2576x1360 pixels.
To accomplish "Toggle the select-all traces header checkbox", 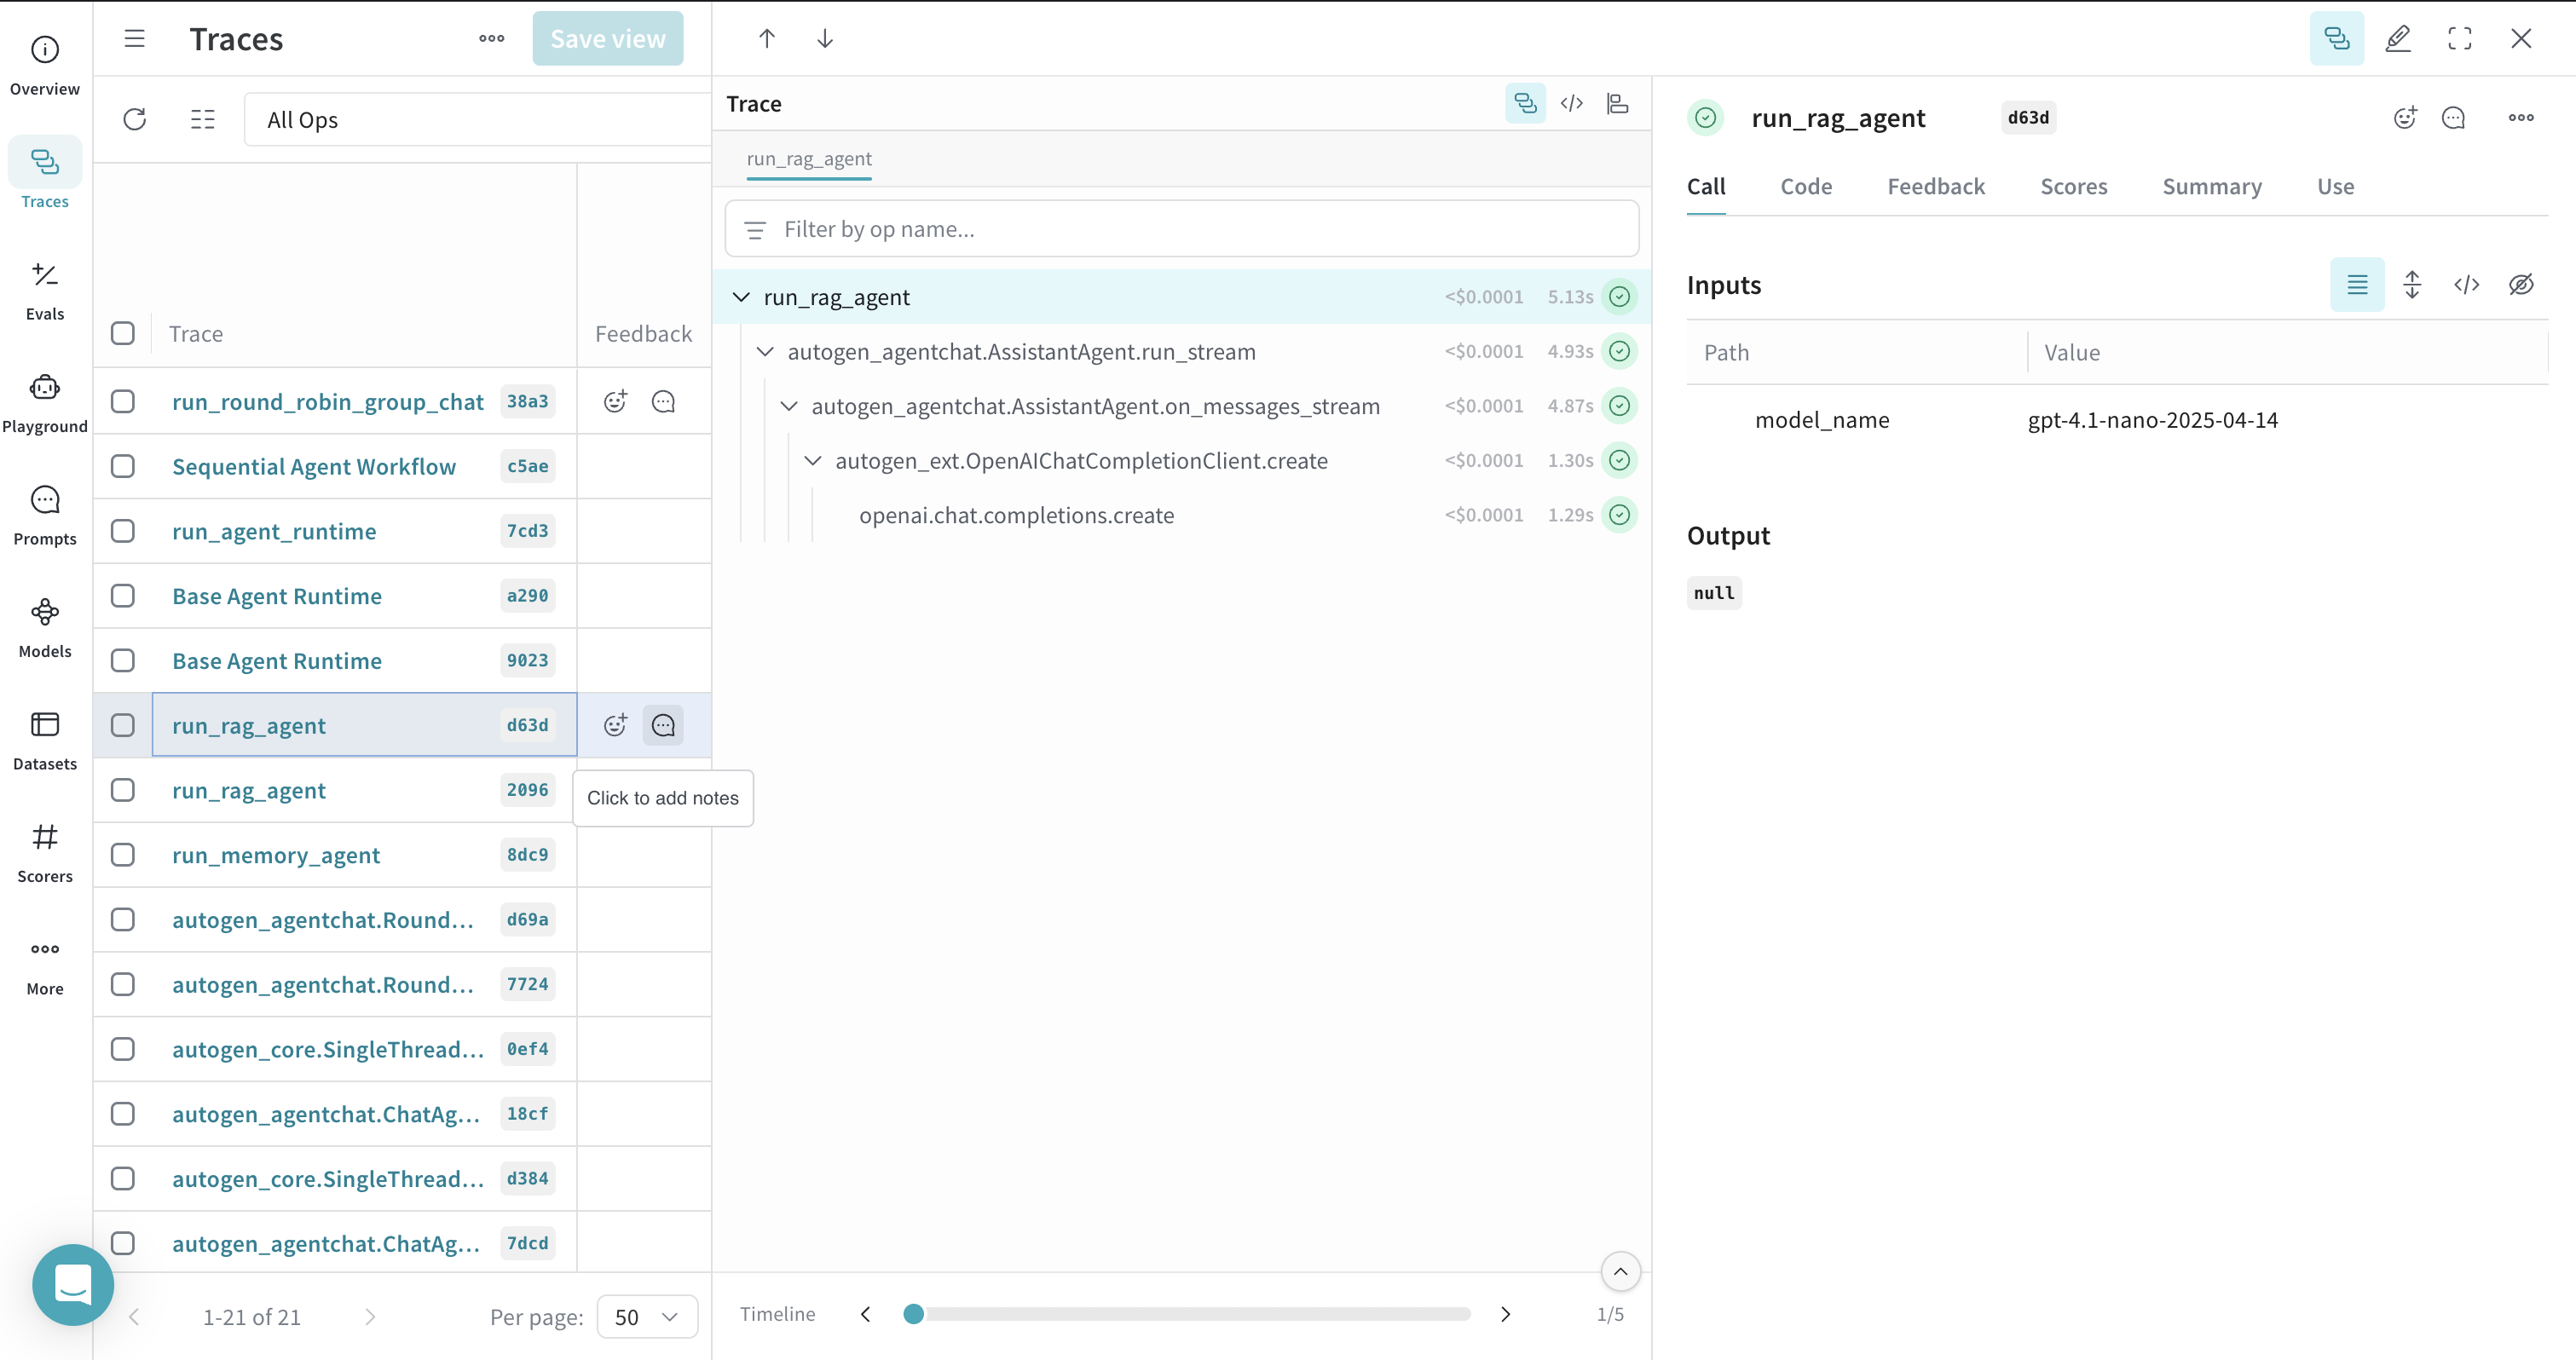I will coord(123,334).
